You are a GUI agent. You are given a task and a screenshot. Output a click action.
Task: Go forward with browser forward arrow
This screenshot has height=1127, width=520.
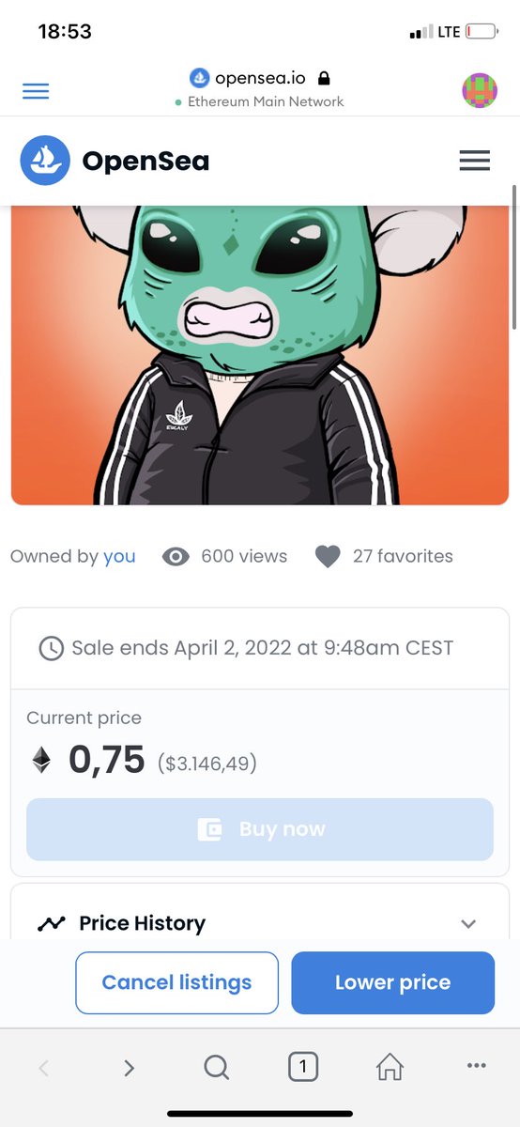(130, 1067)
